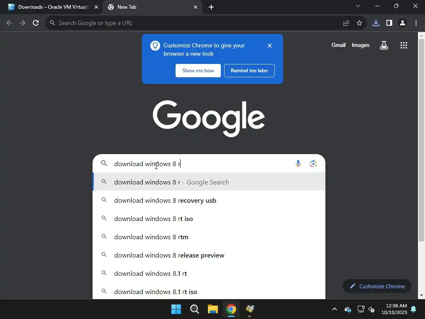Select suggestion "download windows 8 r - Google Search"
Viewport: 425px width, 319px height.
tap(209, 182)
